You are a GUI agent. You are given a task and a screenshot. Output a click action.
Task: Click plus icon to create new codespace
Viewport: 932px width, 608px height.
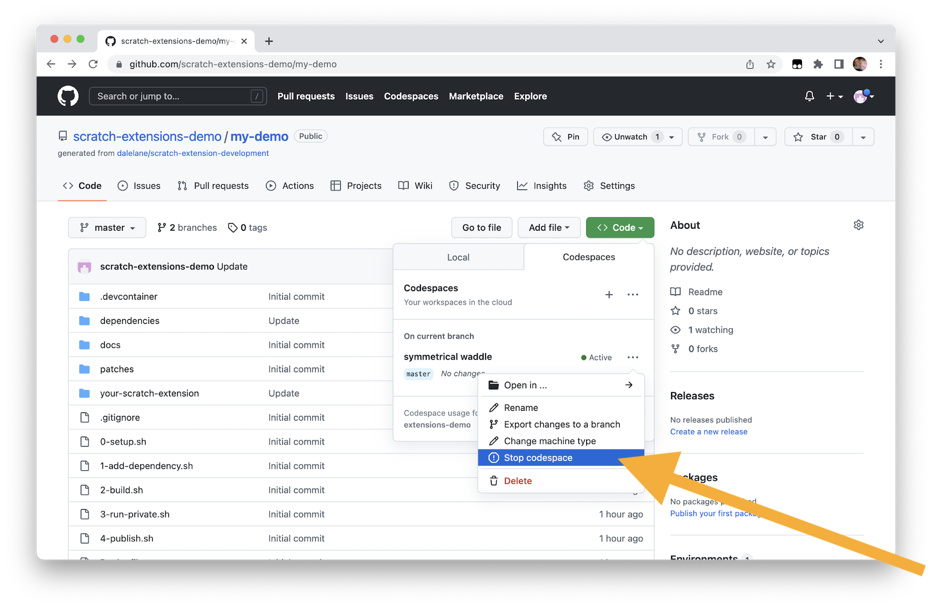[609, 294]
